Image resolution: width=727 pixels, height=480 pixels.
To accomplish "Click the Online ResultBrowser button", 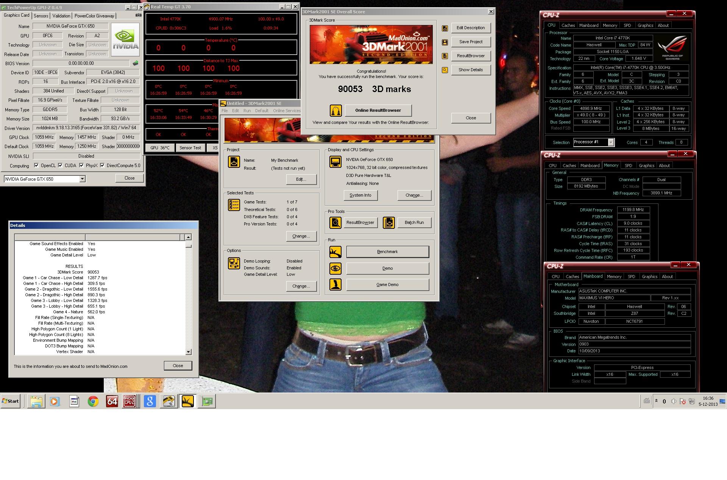I will (378, 111).
